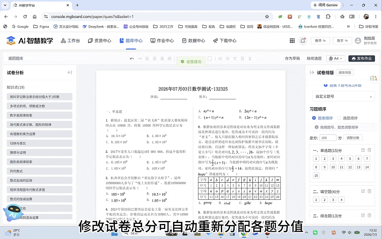Image resolution: width=382 pixels, height=239 pixels.
Task: Undo the last edit in toolbar
Action: coord(132,59)
